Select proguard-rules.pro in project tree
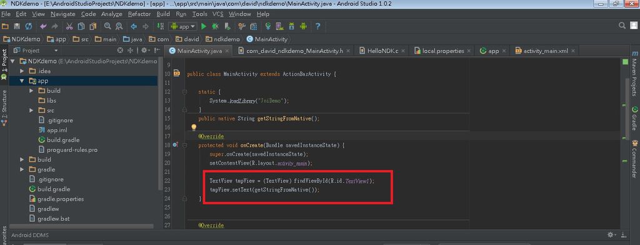This screenshot has width=640, height=245. 72,150
